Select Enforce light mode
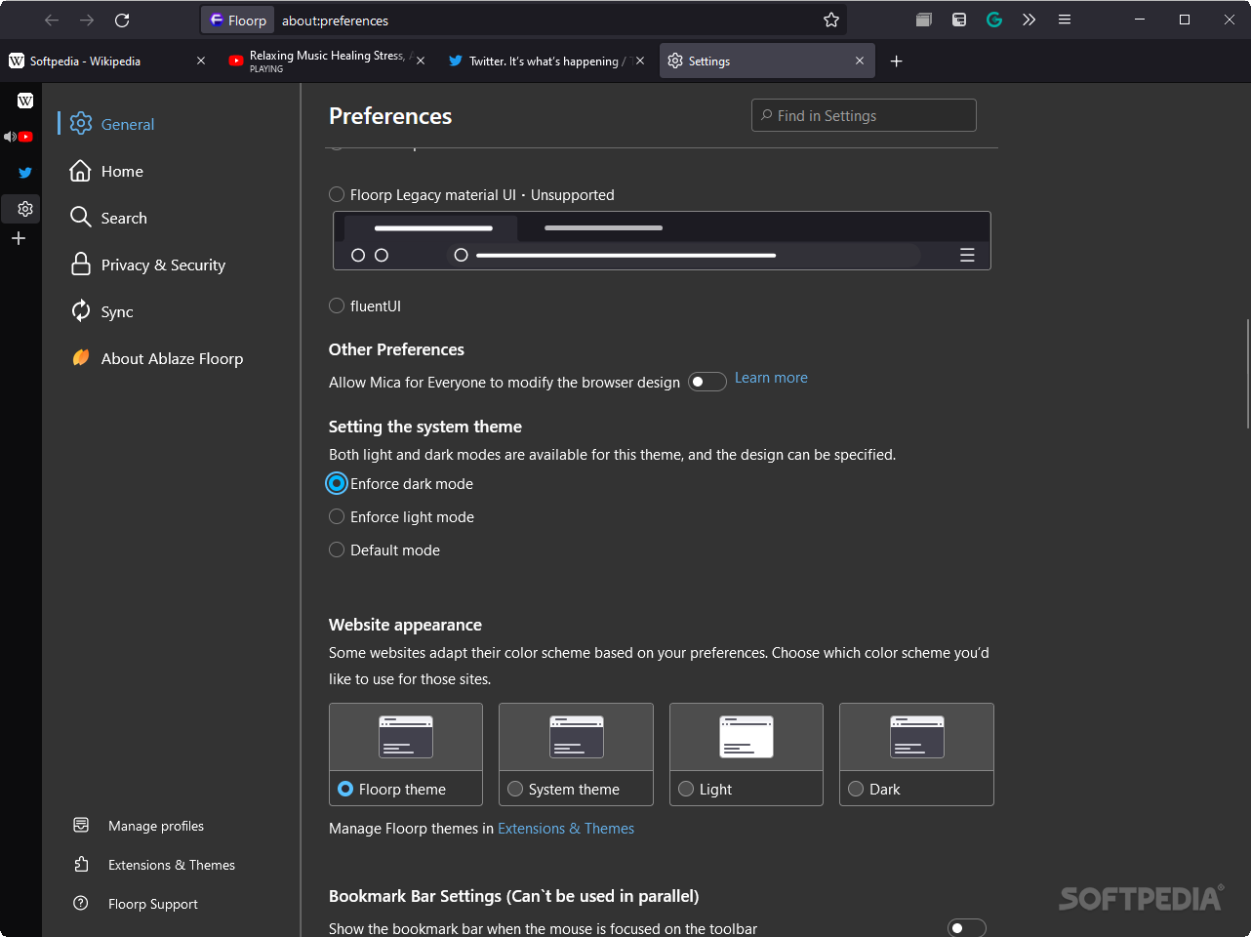Image resolution: width=1251 pixels, height=937 pixels. pos(337,516)
